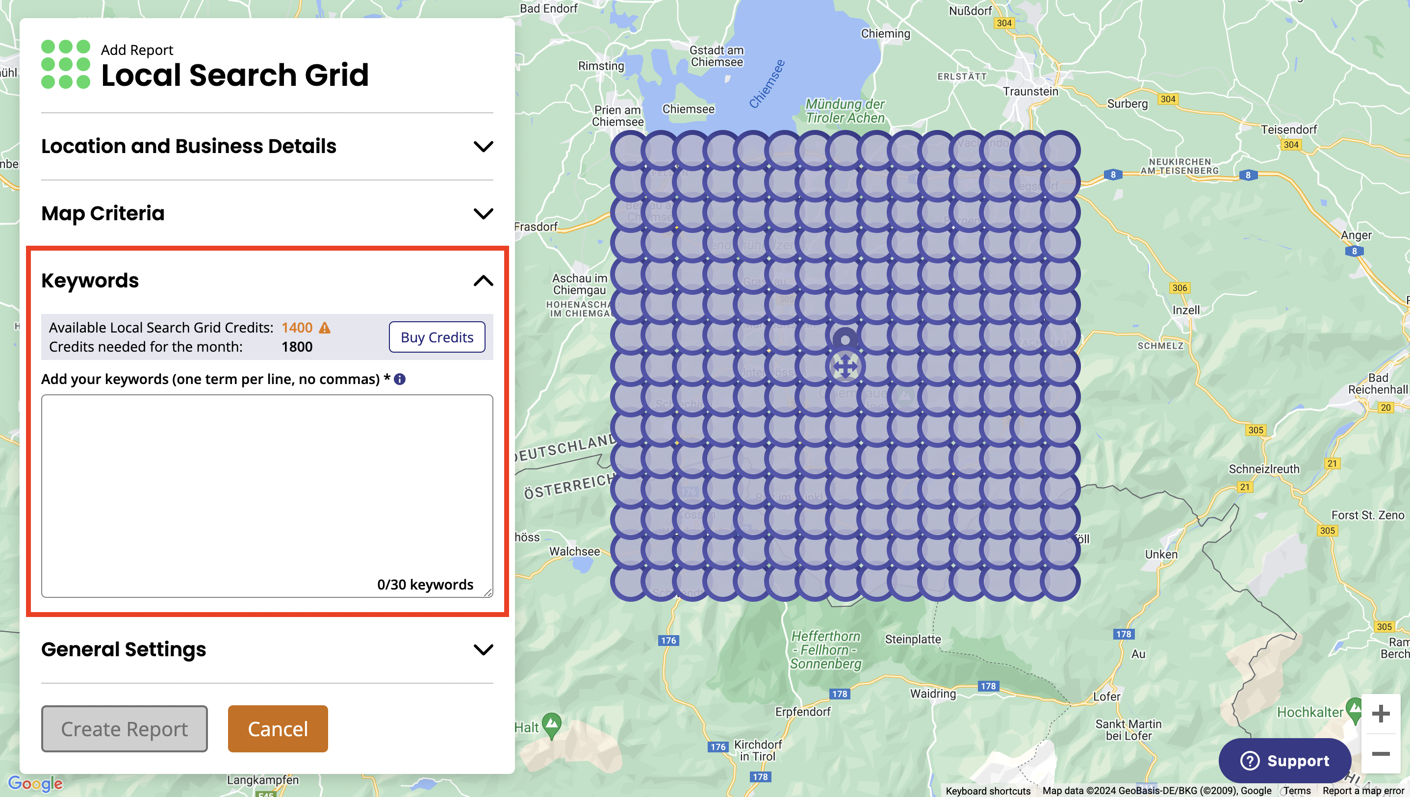Click the Create Report button
Screen dimensions: 1410x797
(124, 728)
